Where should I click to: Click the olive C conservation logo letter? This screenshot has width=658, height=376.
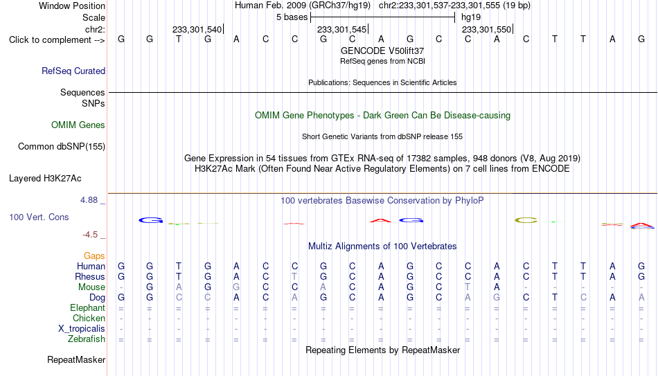pyautogui.click(x=526, y=220)
